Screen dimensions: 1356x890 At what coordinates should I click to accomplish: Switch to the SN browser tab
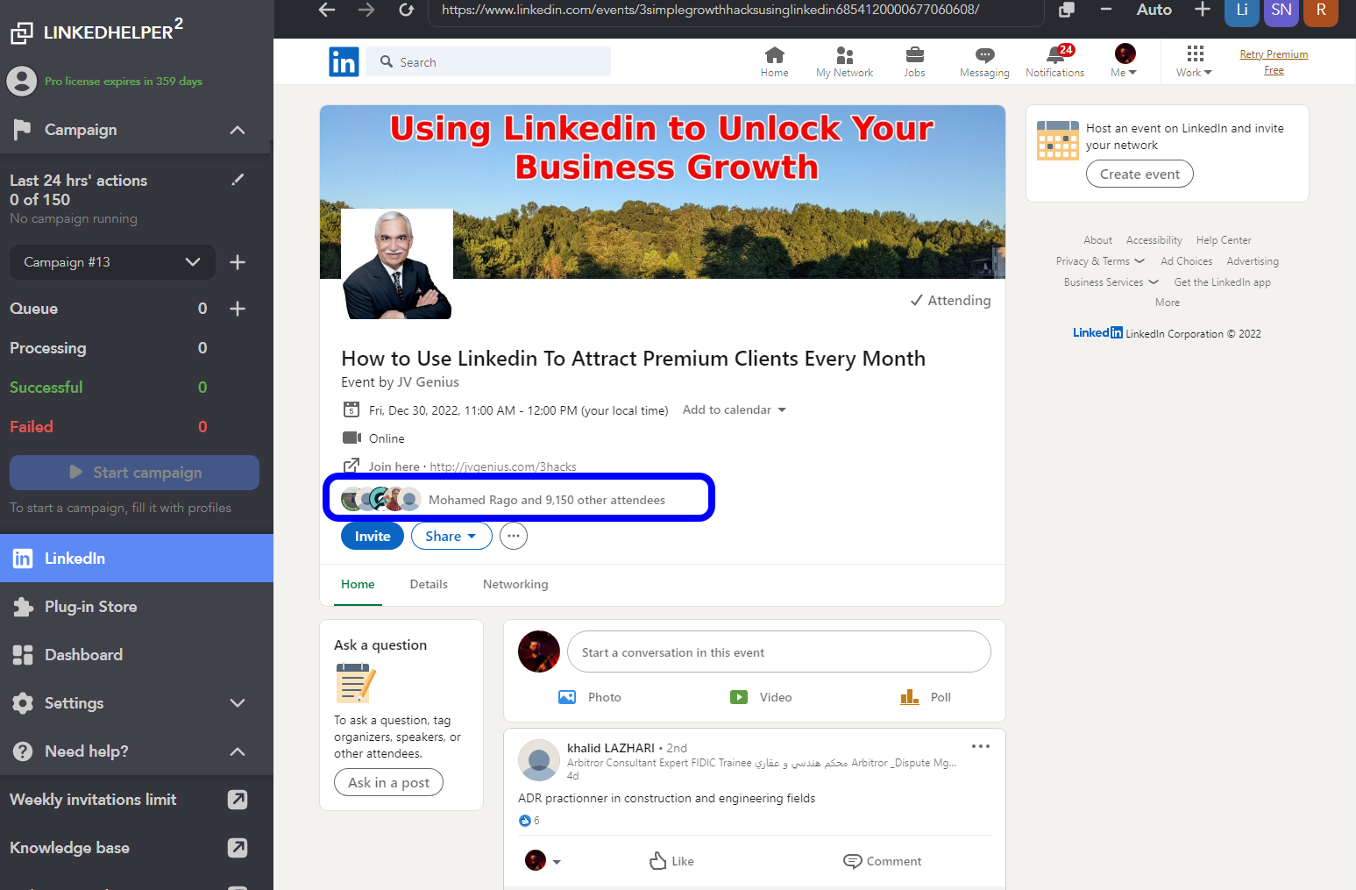[1281, 11]
